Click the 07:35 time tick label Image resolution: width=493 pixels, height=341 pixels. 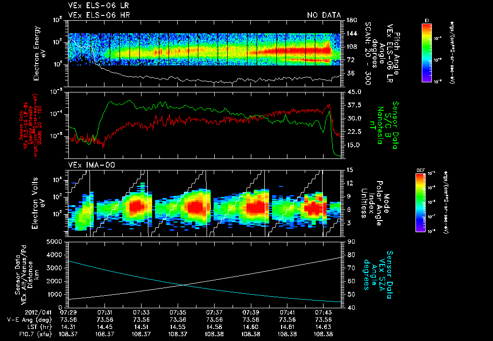178,313
